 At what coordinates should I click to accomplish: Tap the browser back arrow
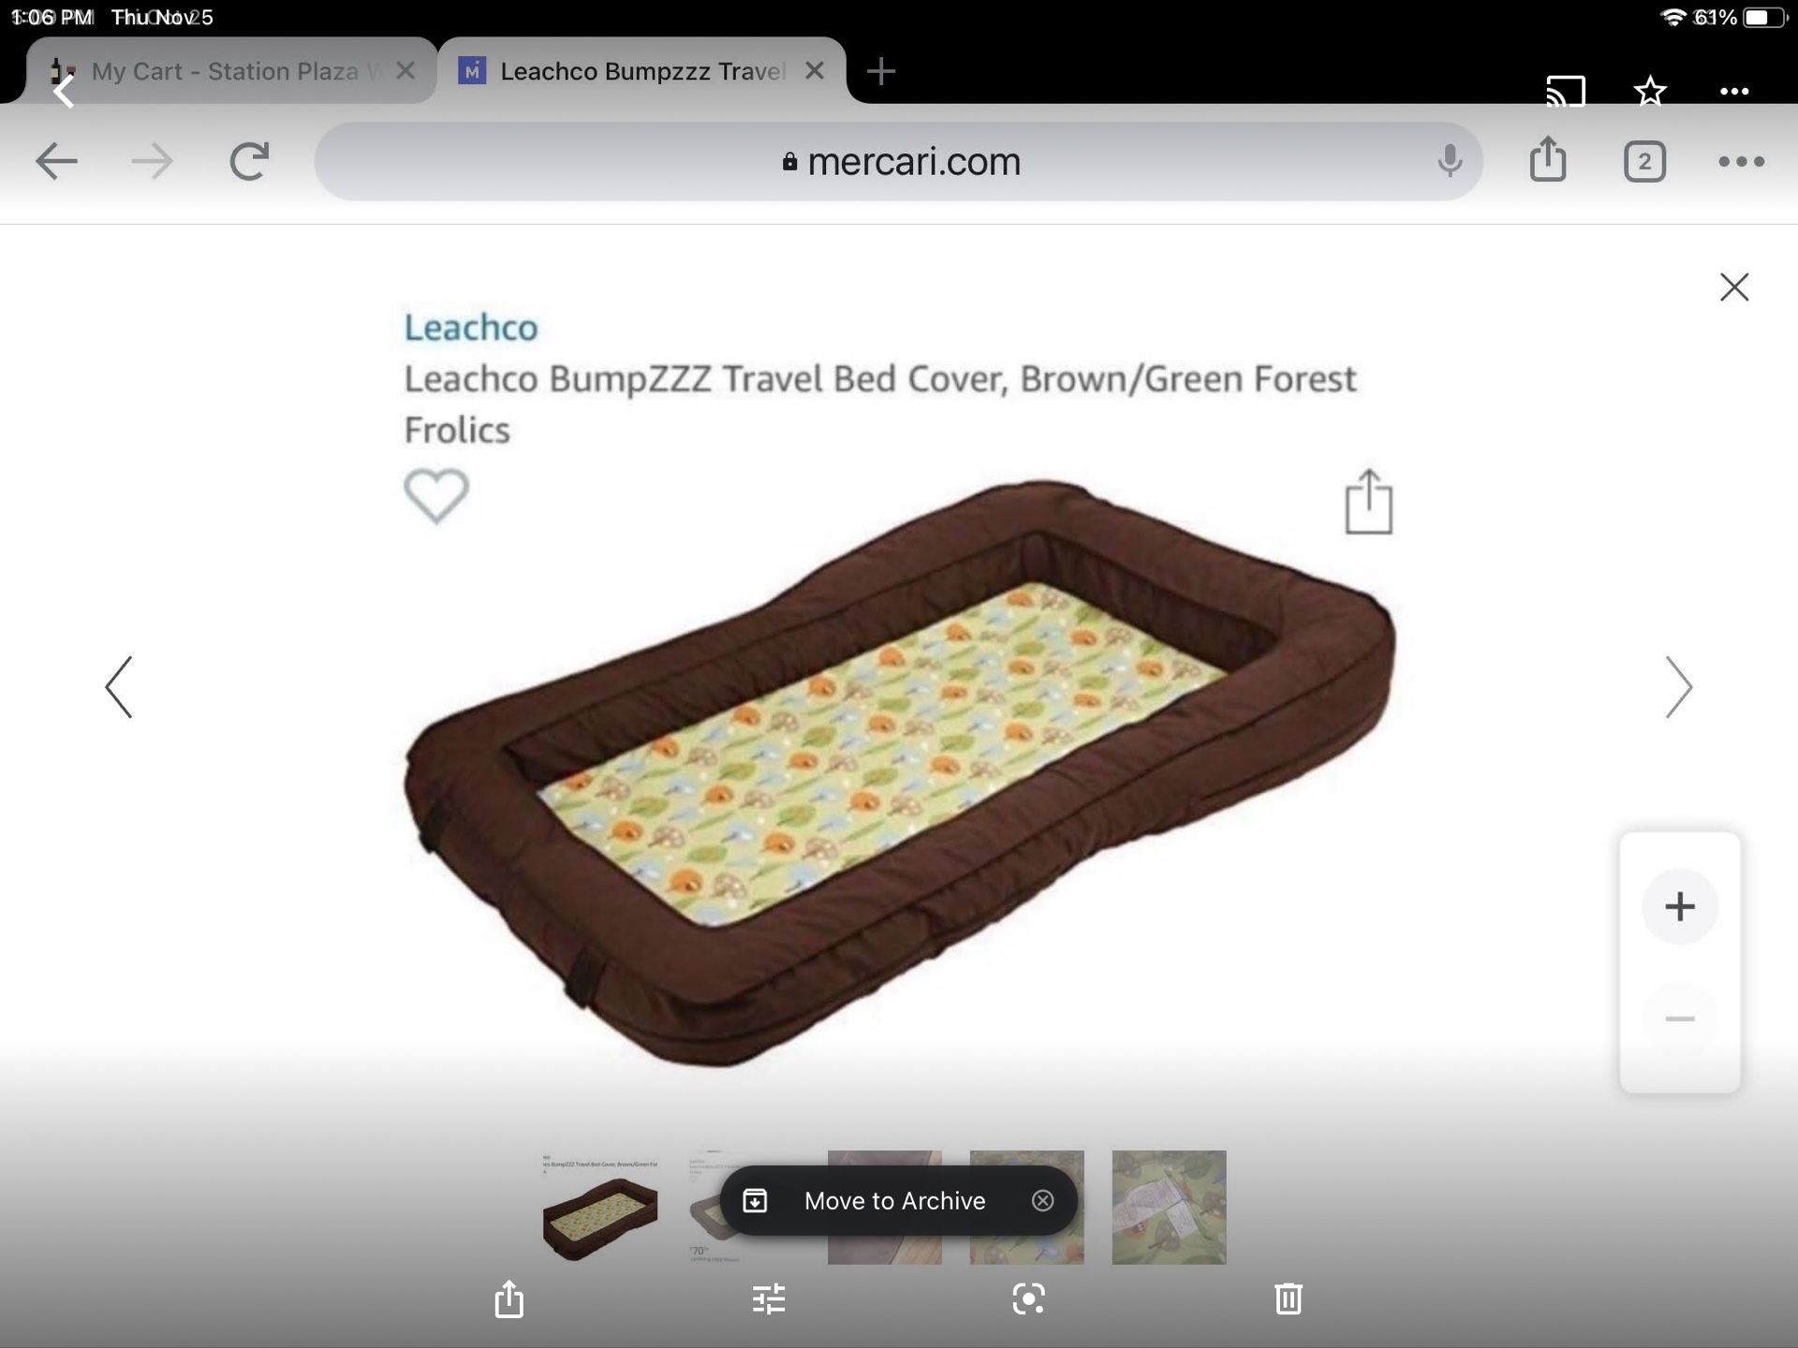click(56, 161)
